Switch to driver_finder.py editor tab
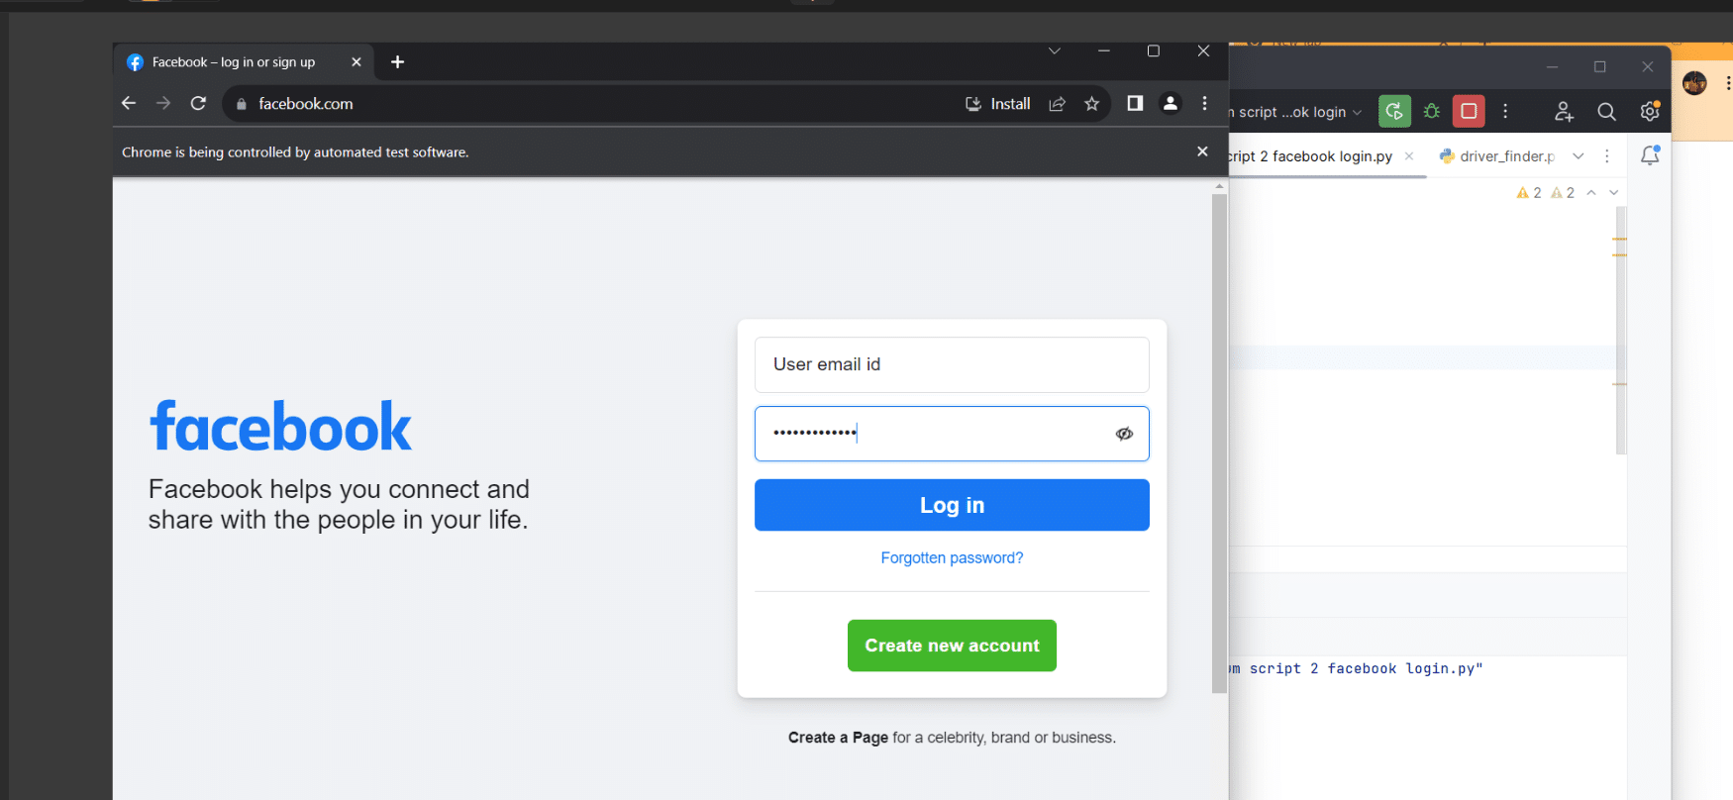This screenshot has height=800, width=1733. click(1497, 156)
